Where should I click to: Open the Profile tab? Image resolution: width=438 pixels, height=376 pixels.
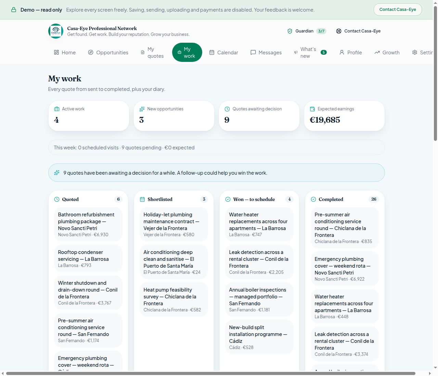[350, 52]
